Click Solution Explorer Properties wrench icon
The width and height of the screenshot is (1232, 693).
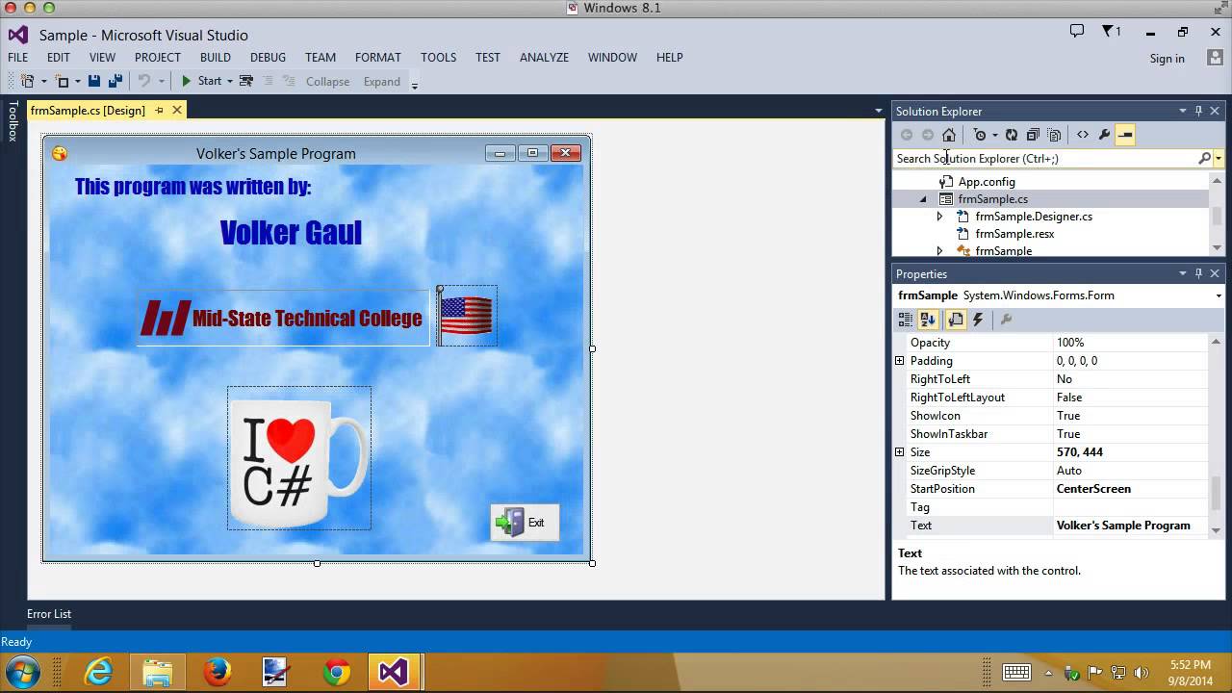coord(1104,135)
